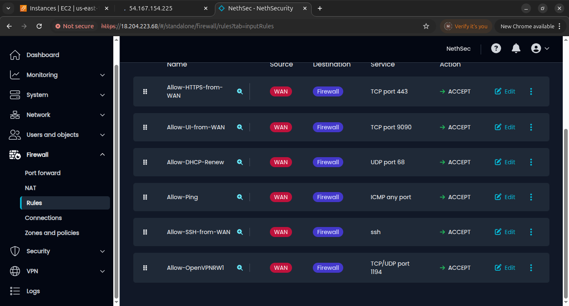The image size is (569, 306).
Task: Inspect the Allow-Ping rule magnifier icon
Action: click(x=240, y=197)
